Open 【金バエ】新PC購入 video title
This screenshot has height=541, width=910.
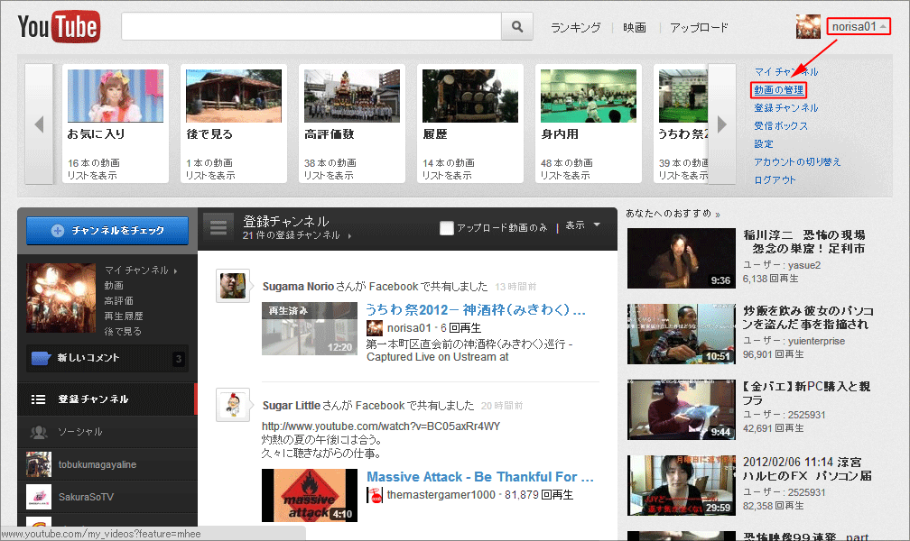click(x=806, y=393)
